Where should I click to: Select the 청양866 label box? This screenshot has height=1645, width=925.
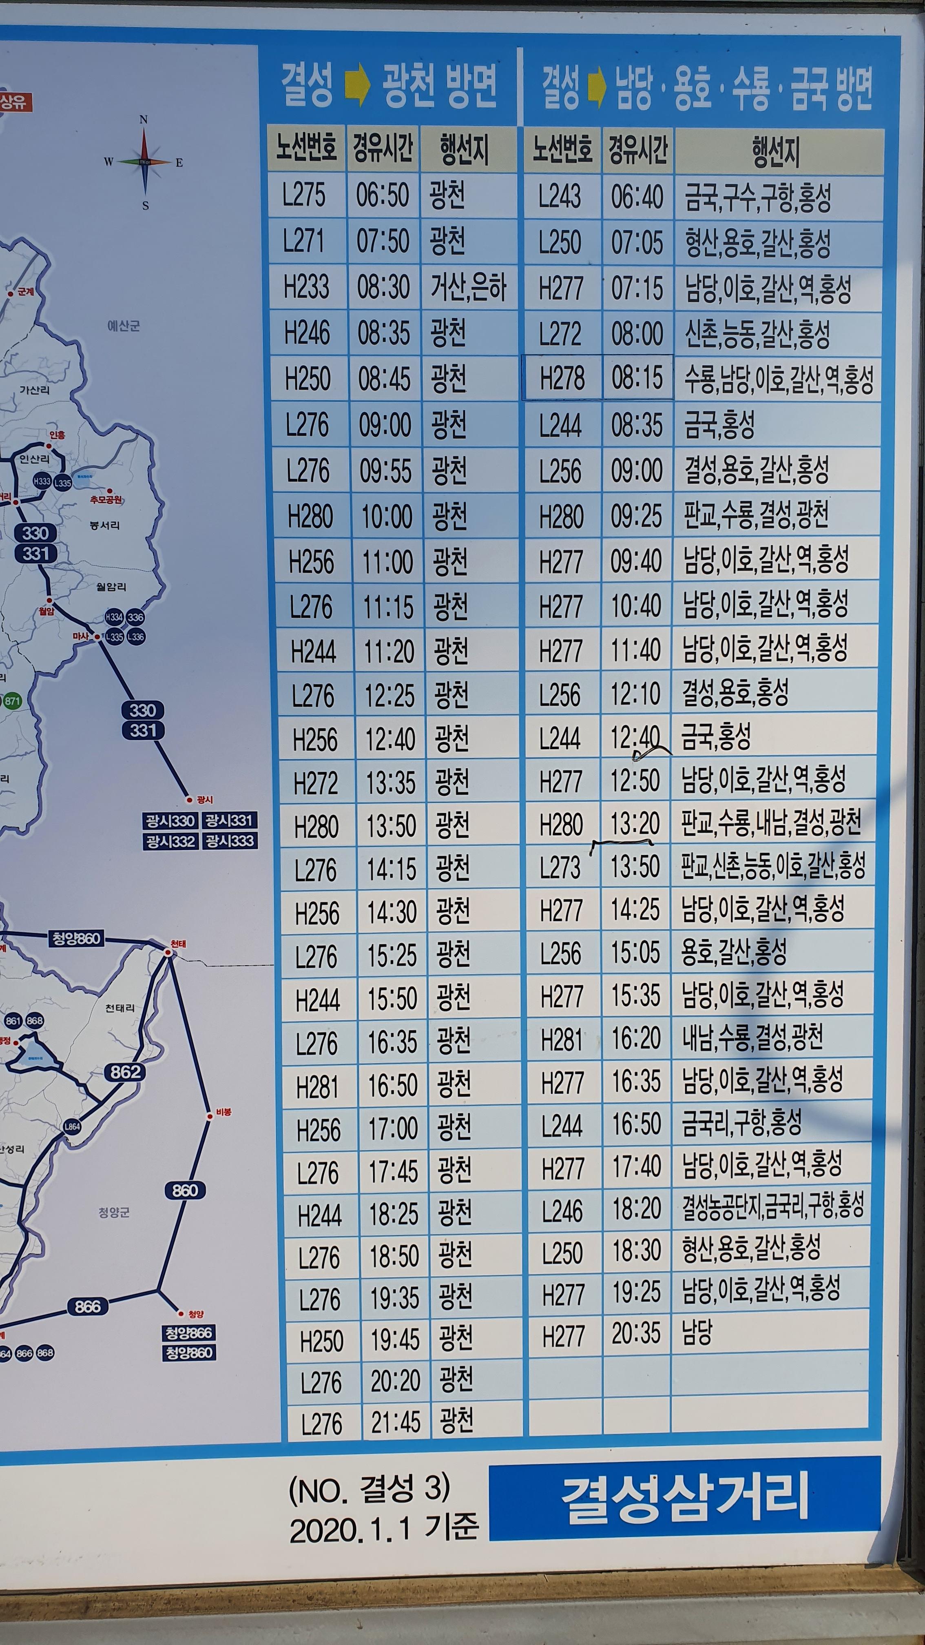tap(189, 1333)
